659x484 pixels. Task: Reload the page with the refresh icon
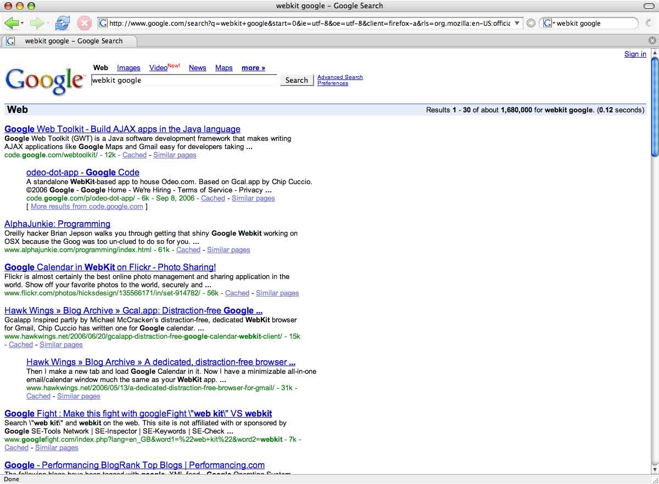63,23
